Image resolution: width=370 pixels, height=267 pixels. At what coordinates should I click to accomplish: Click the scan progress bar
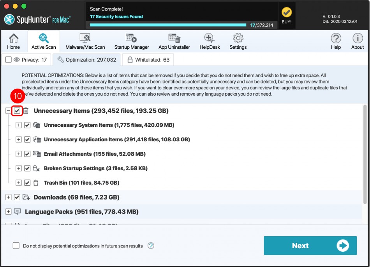pos(168,25)
